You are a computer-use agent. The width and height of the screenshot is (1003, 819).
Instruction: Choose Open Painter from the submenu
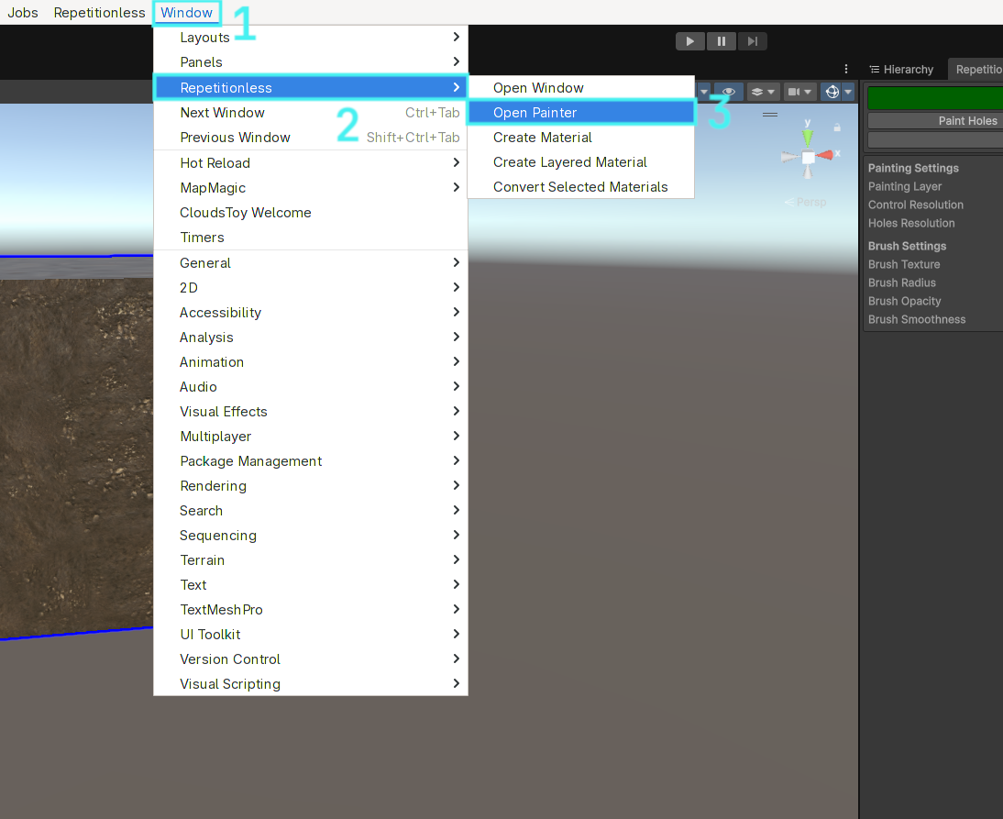click(581, 113)
